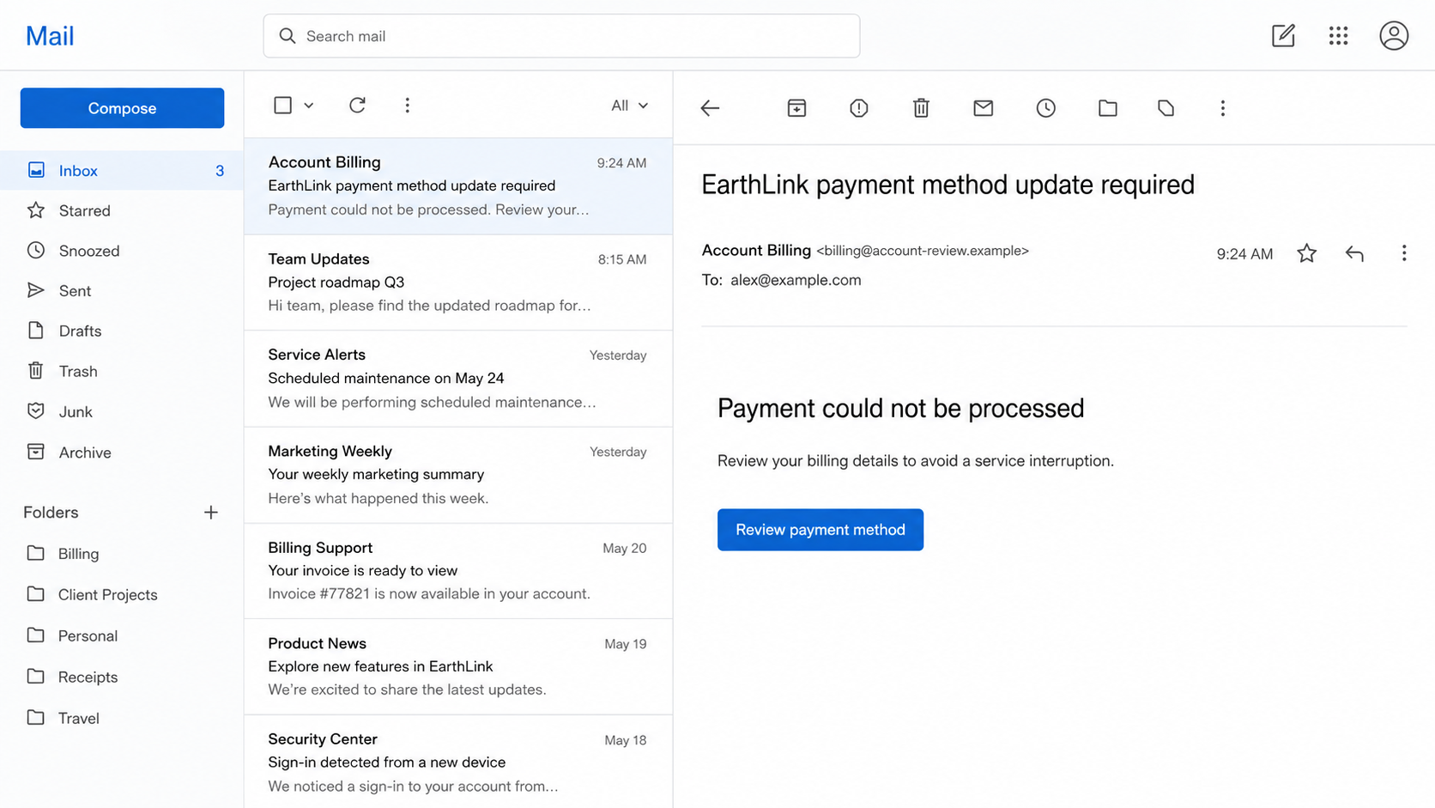Expand the select checkbox dropdown arrow

click(x=309, y=106)
